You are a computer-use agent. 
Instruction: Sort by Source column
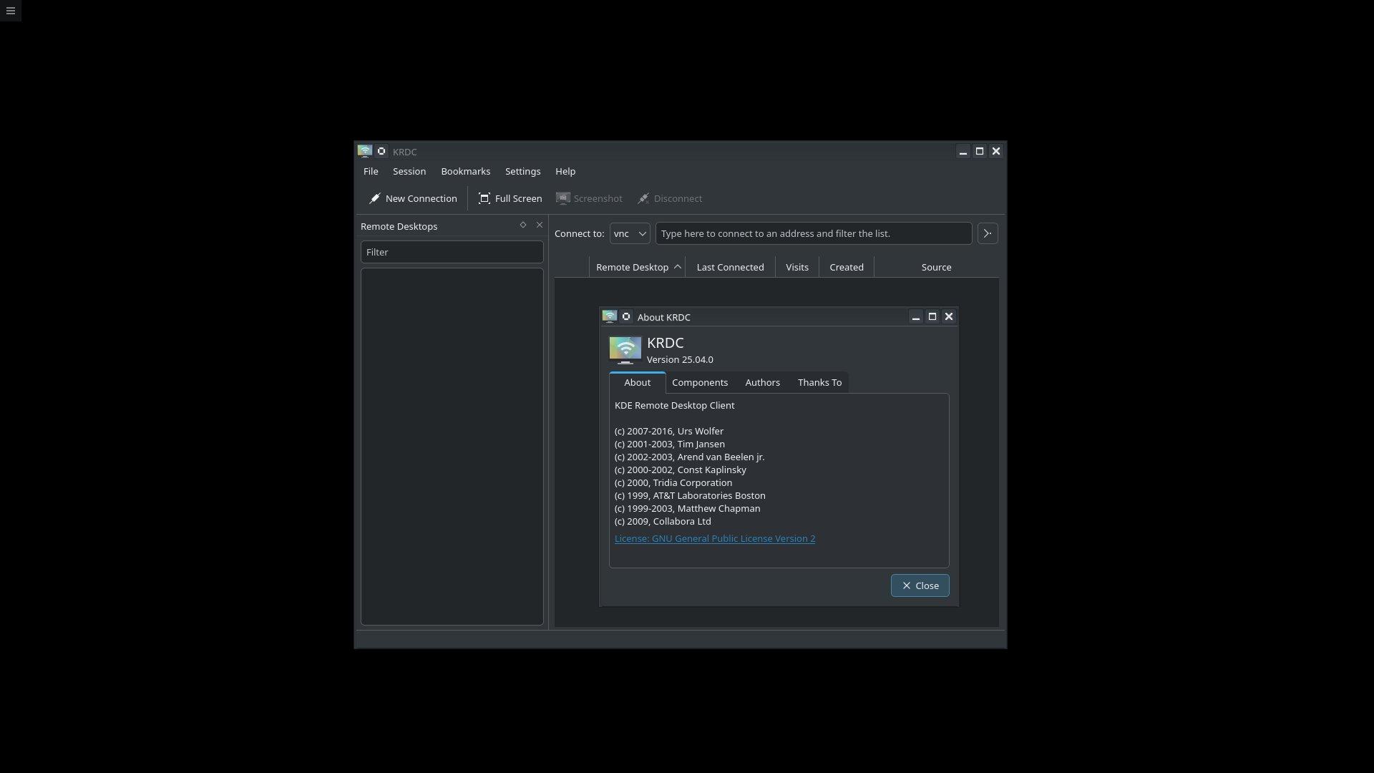[x=936, y=267]
